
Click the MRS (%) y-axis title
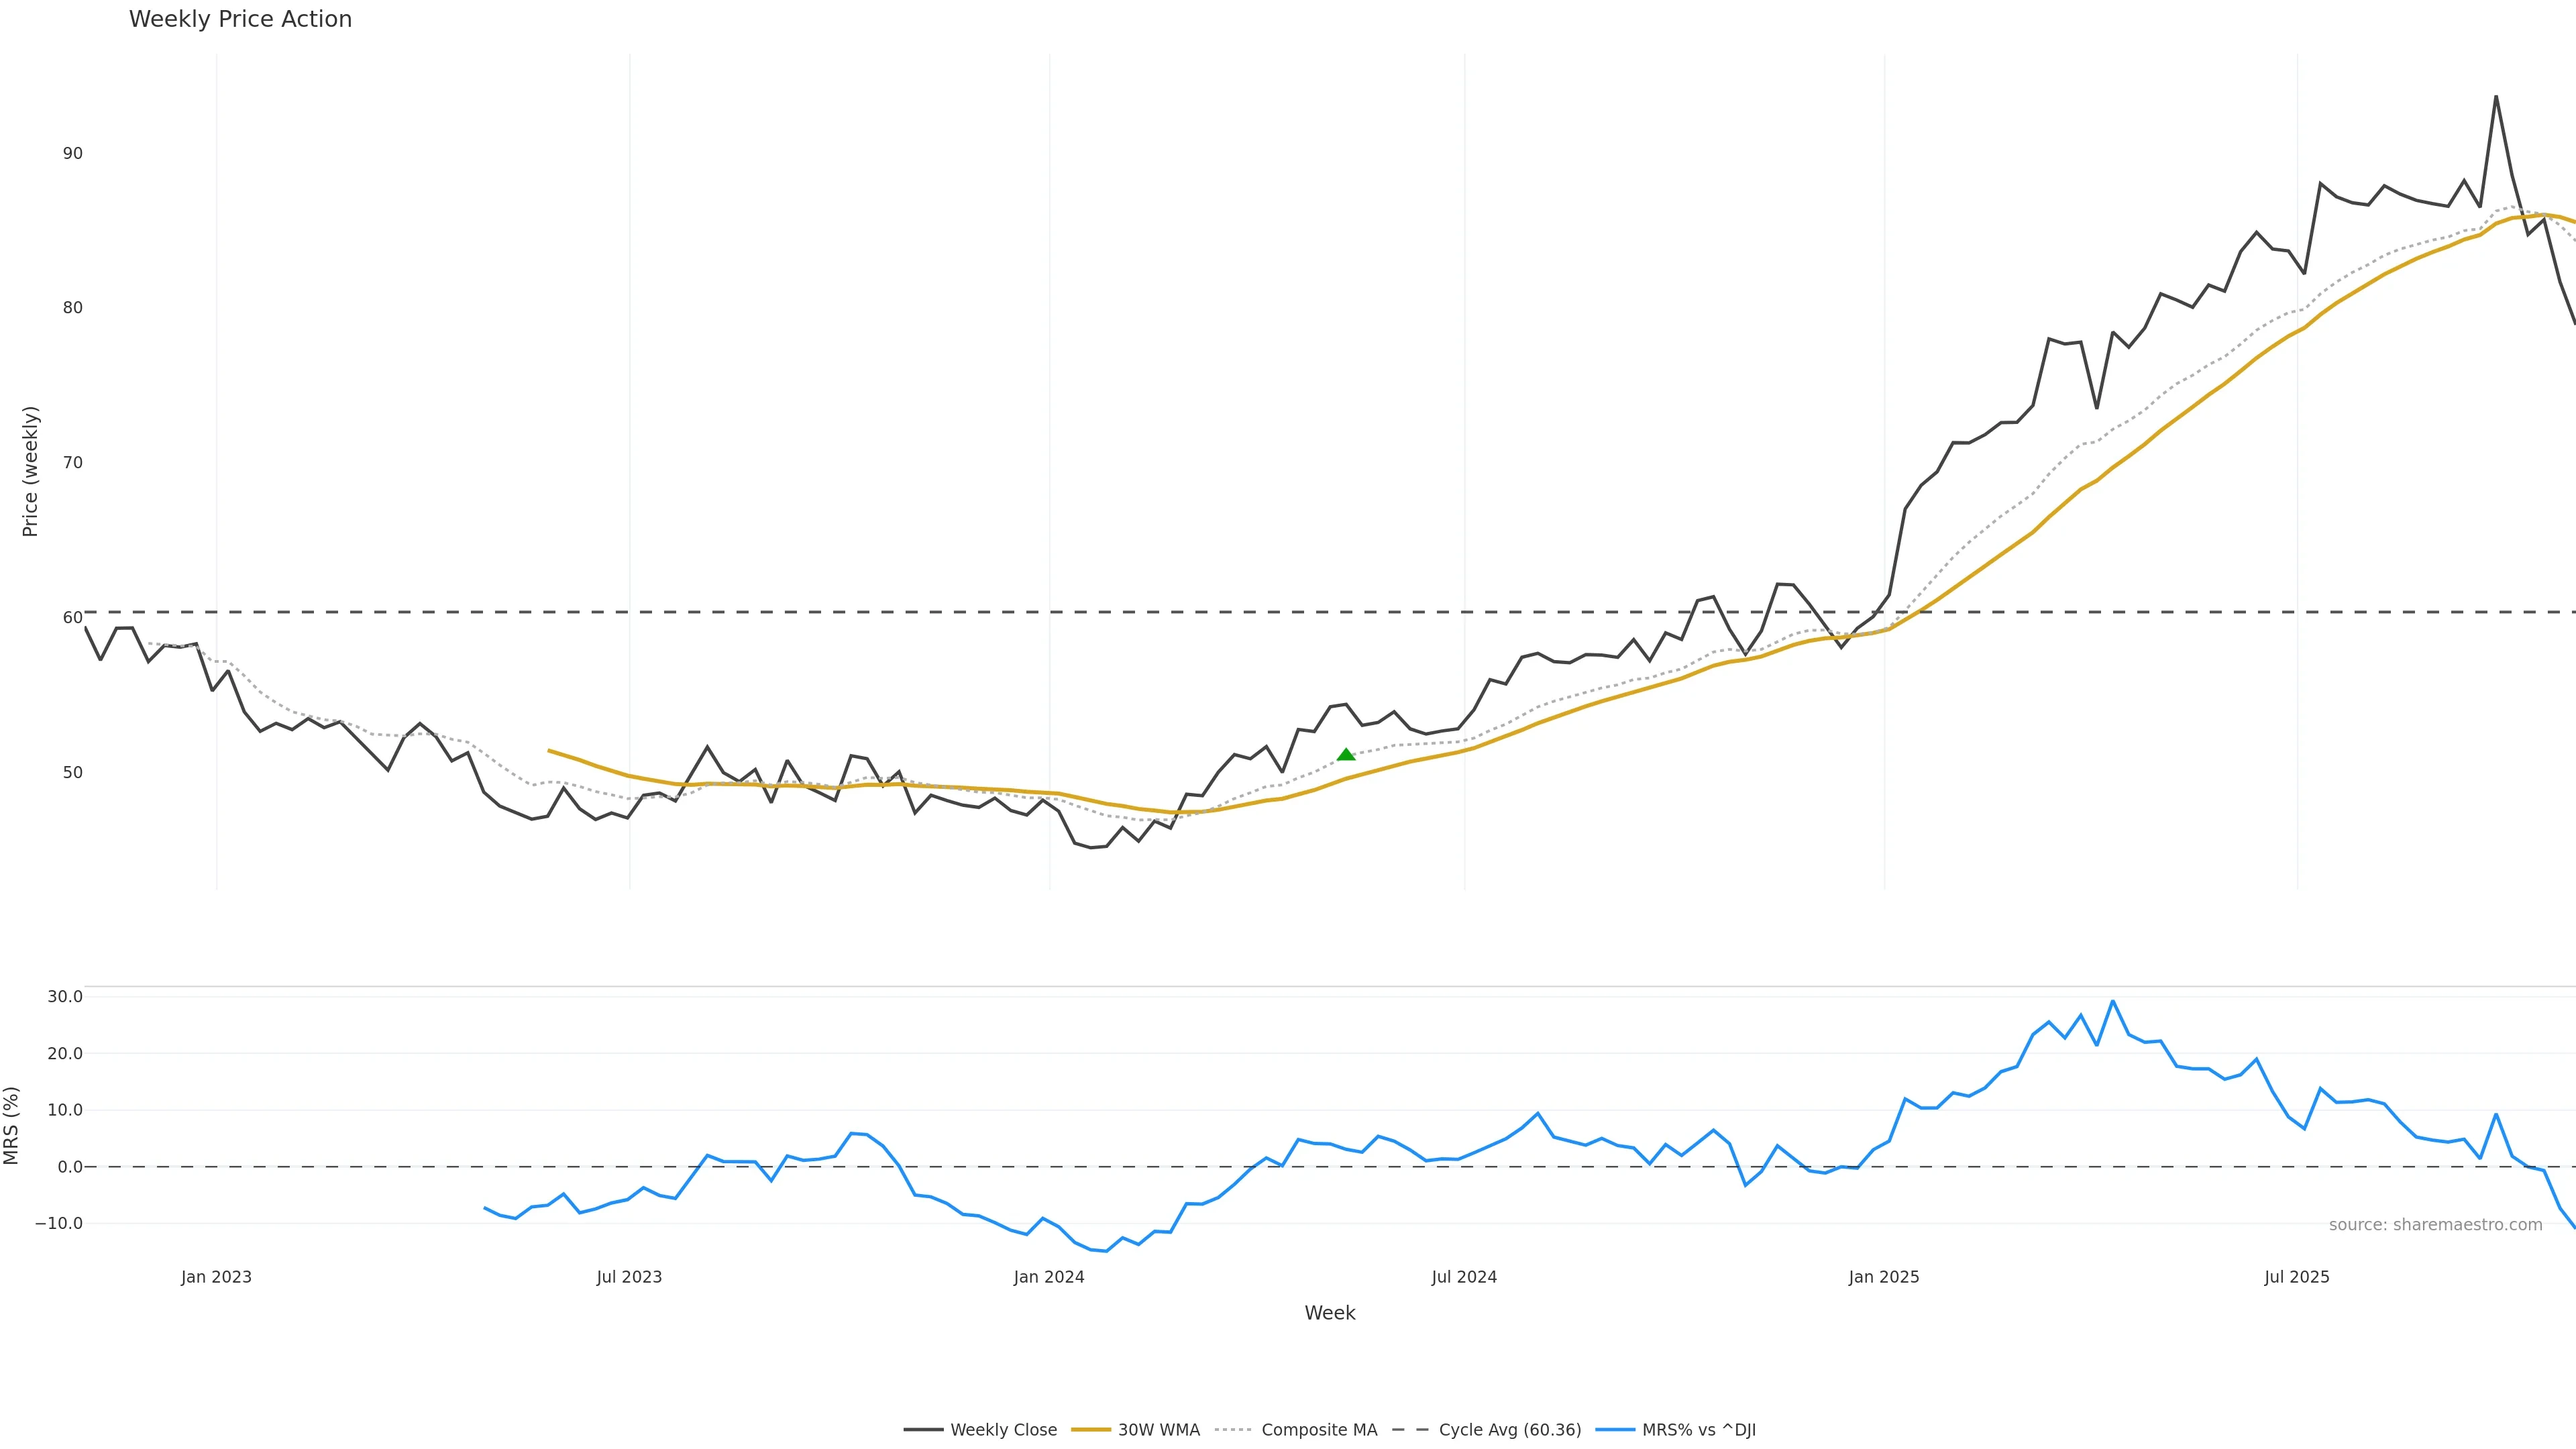[11, 1125]
